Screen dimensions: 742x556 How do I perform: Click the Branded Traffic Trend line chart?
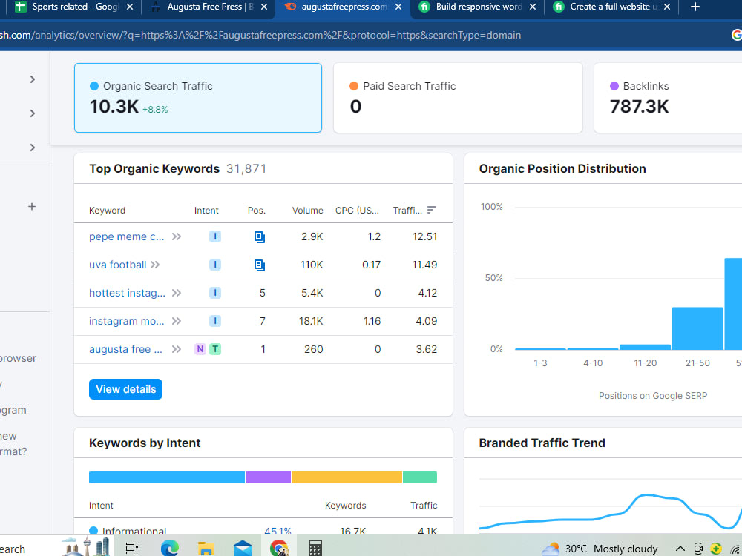pyautogui.click(x=611, y=511)
